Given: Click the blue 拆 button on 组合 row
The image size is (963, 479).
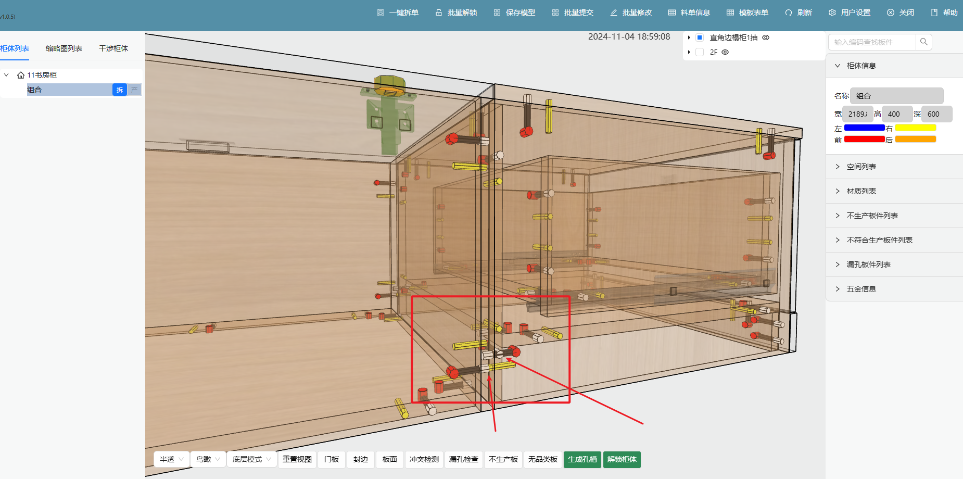Looking at the screenshot, I should point(120,90).
